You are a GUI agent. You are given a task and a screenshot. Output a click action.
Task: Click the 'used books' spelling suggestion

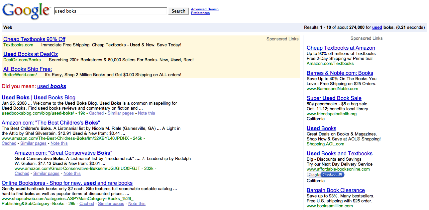(x=52, y=86)
